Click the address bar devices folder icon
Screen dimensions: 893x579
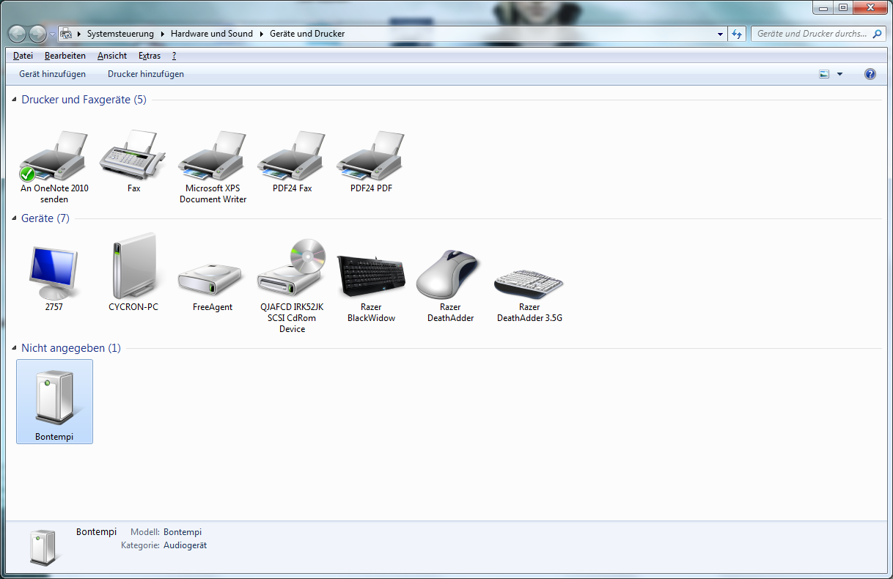coord(66,34)
